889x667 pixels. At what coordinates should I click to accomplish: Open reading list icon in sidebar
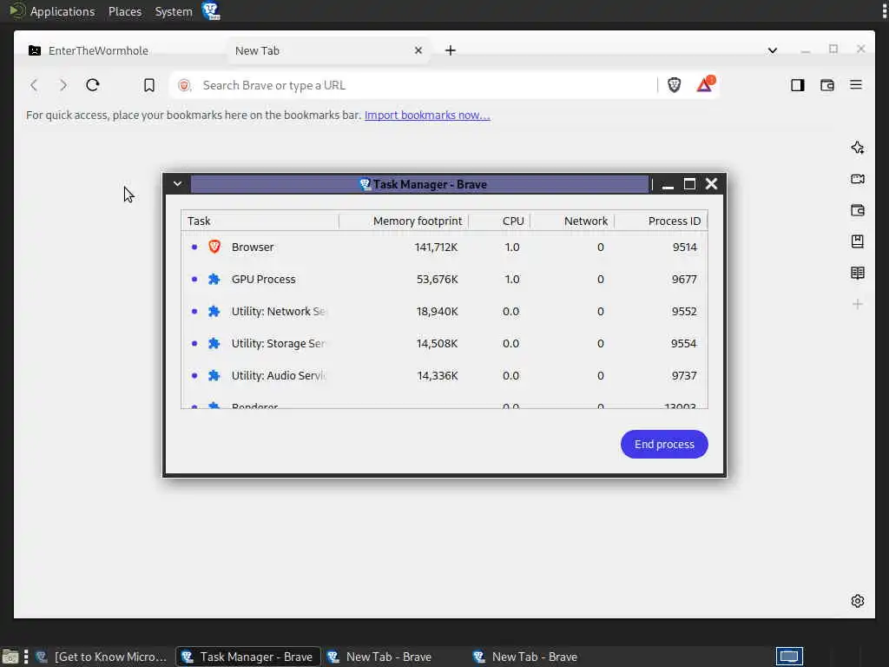(x=857, y=273)
